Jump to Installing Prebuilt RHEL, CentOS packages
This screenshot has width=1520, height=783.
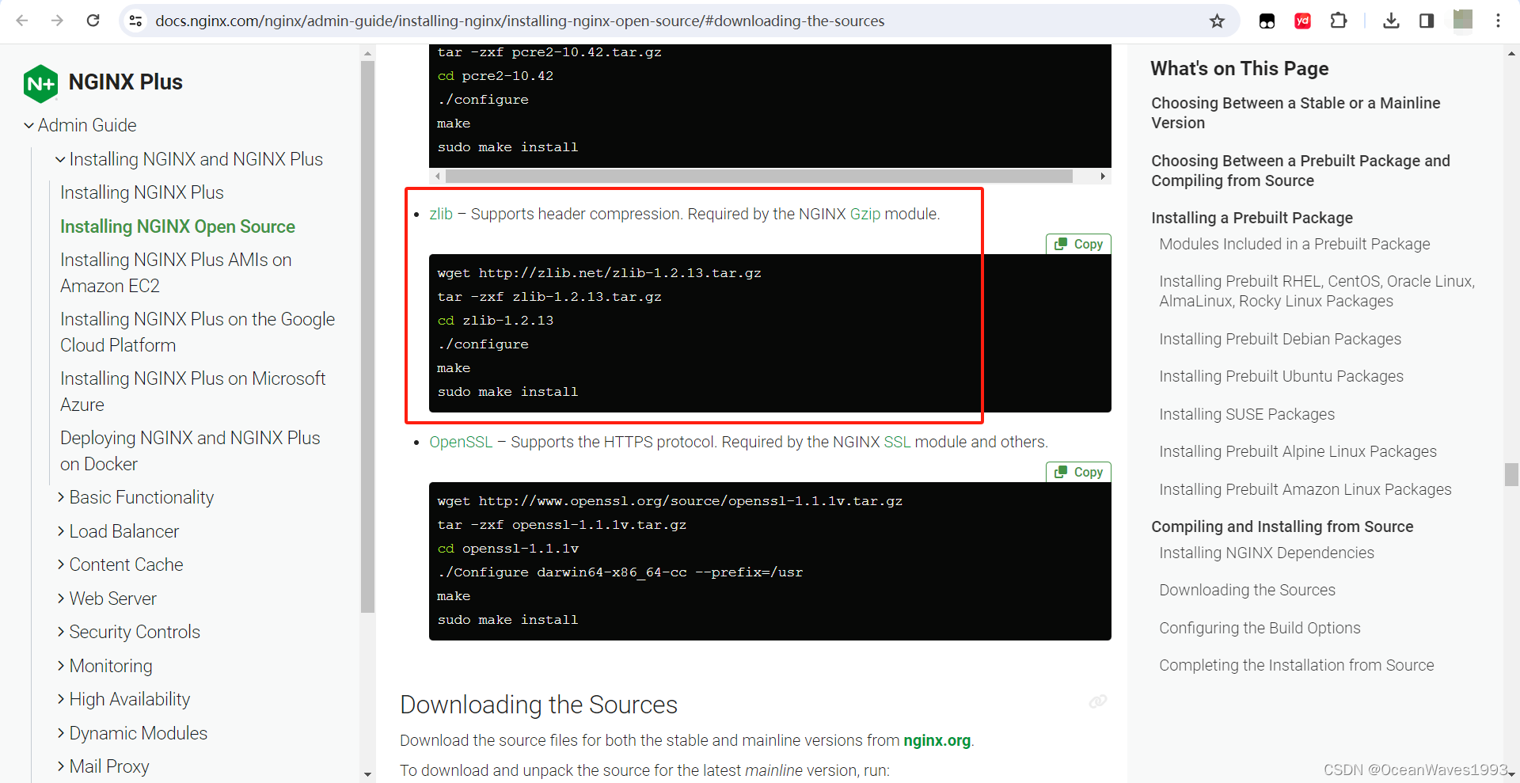pos(1317,291)
